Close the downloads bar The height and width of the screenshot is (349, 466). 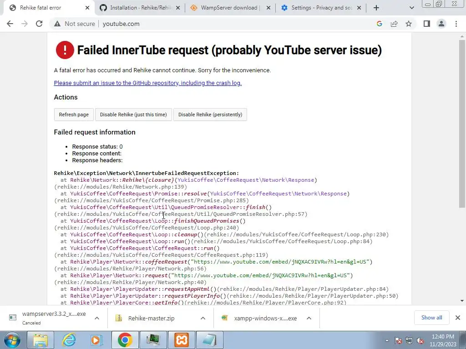(458, 318)
